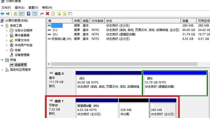The image size is (210, 118).
Task: Click the red X delete icon
Action: click(x=47, y=13)
